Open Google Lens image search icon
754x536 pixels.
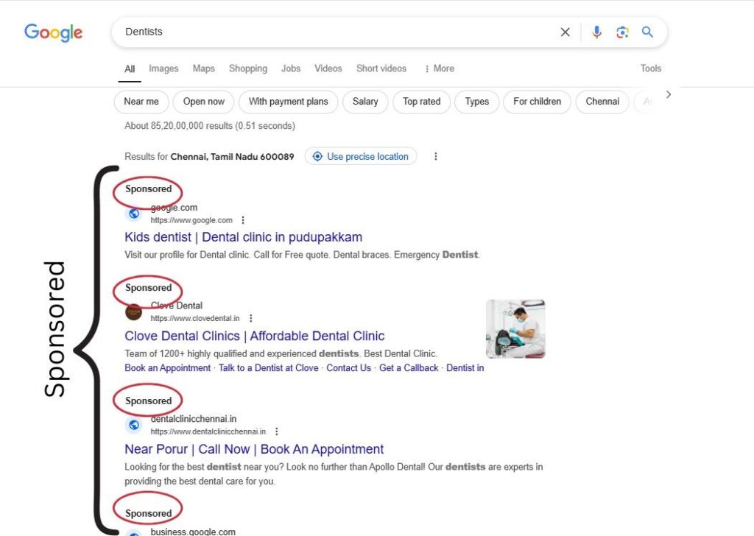622,32
